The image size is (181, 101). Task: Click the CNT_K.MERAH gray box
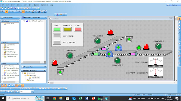coord(57,42)
